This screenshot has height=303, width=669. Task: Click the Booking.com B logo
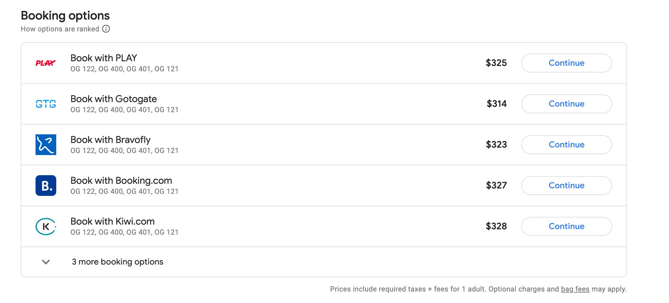point(46,186)
